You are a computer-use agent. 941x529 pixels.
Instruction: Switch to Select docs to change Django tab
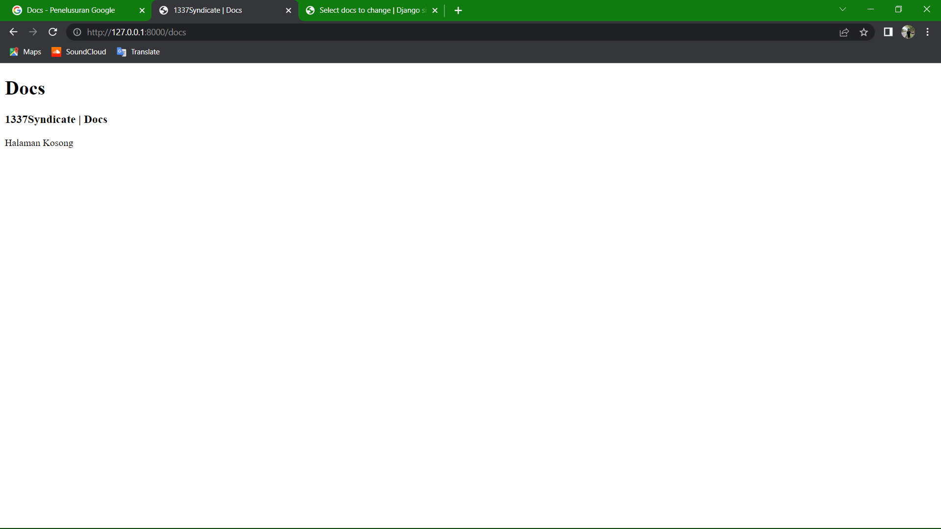pyautogui.click(x=368, y=10)
